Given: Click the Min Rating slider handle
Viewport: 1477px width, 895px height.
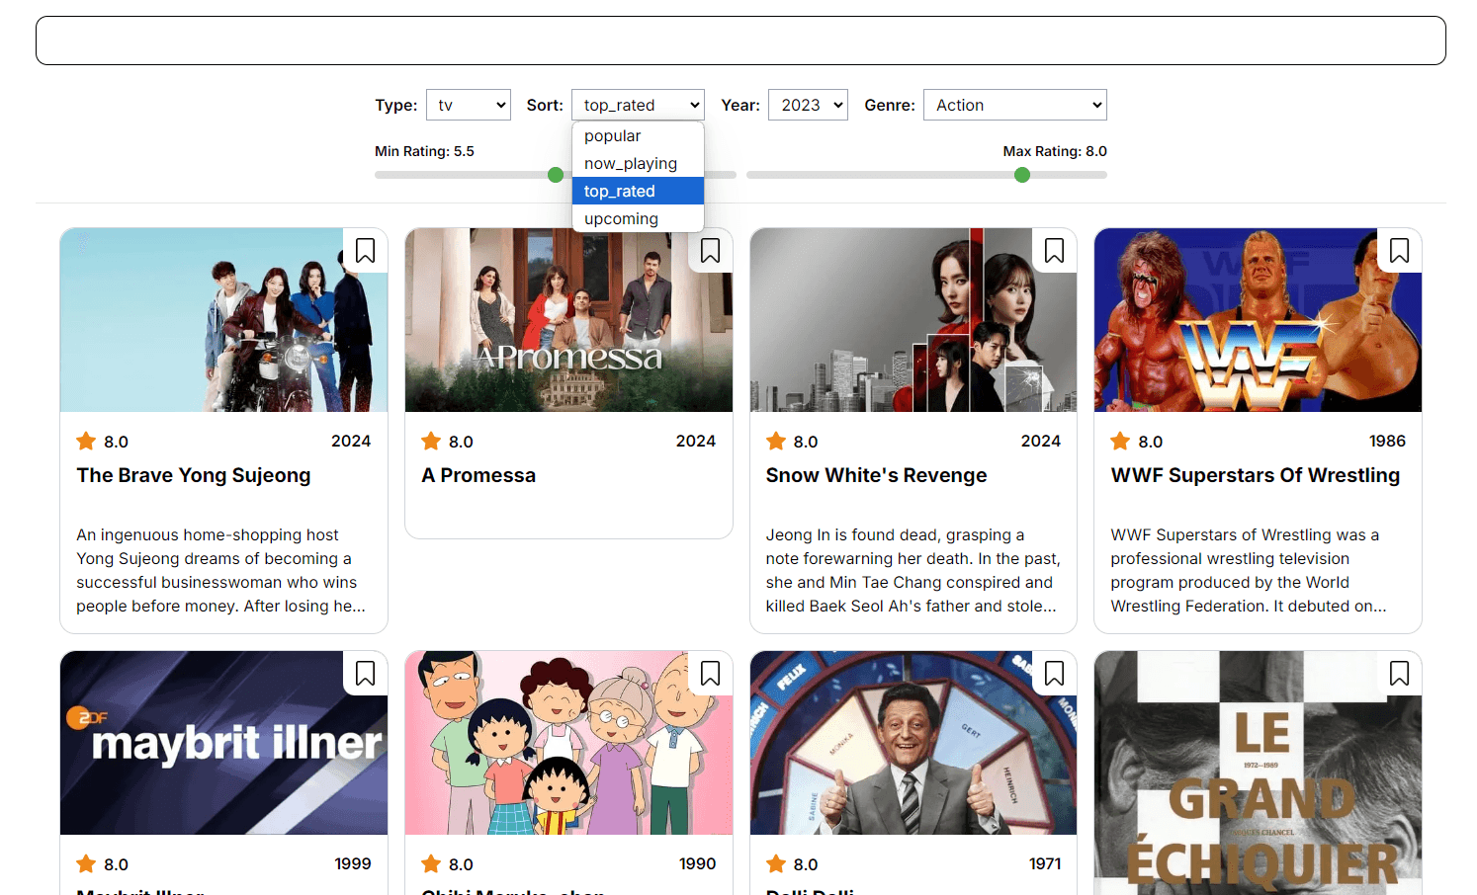Looking at the screenshot, I should point(556,175).
